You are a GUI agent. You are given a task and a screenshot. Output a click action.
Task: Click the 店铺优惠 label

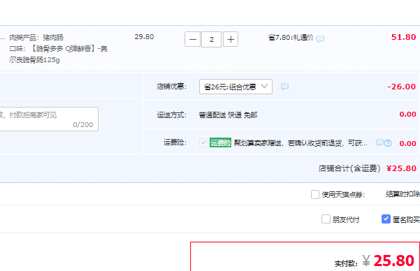(x=171, y=87)
